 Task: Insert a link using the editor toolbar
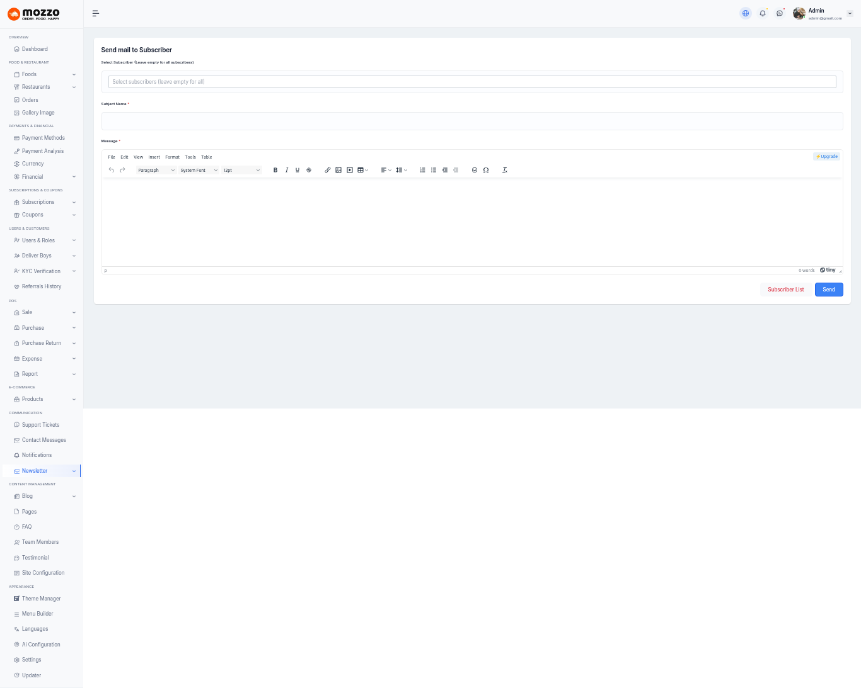[x=328, y=170]
